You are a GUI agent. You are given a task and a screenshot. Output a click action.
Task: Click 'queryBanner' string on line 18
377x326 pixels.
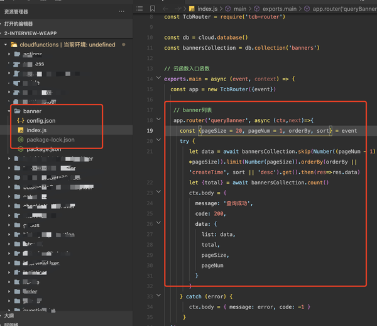coord(227,120)
